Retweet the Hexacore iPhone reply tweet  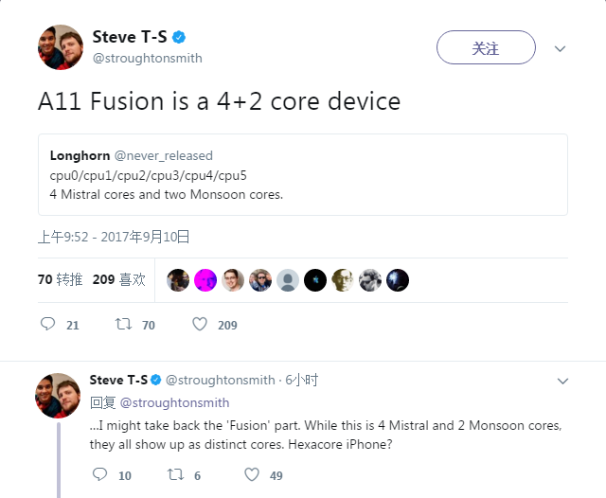pyautogui.click(x=173, y=474)
